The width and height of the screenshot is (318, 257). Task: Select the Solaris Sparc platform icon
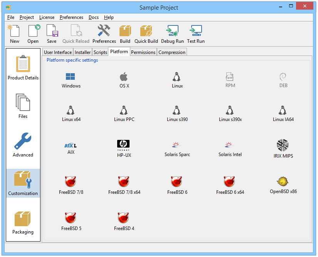click(177, 146)
